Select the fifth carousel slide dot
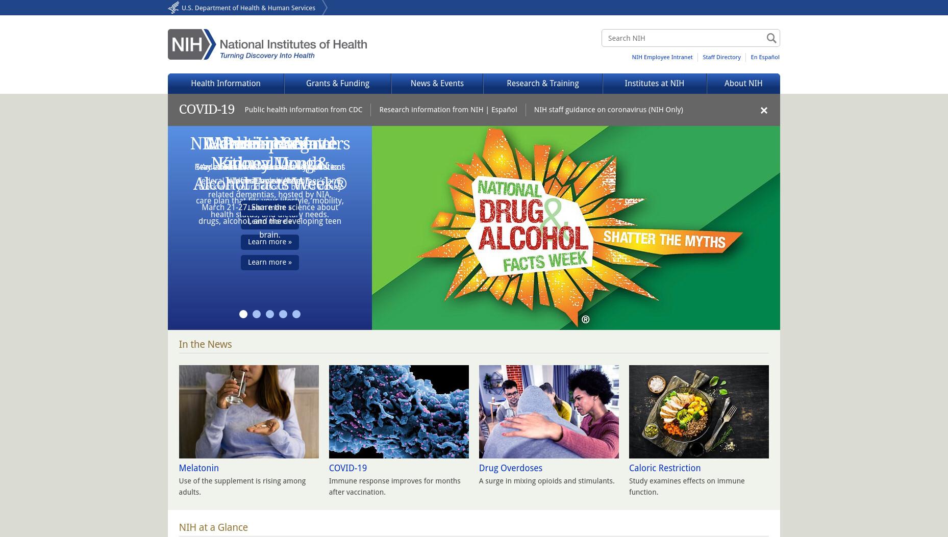948x537 pixels. (x=296, y=314)
